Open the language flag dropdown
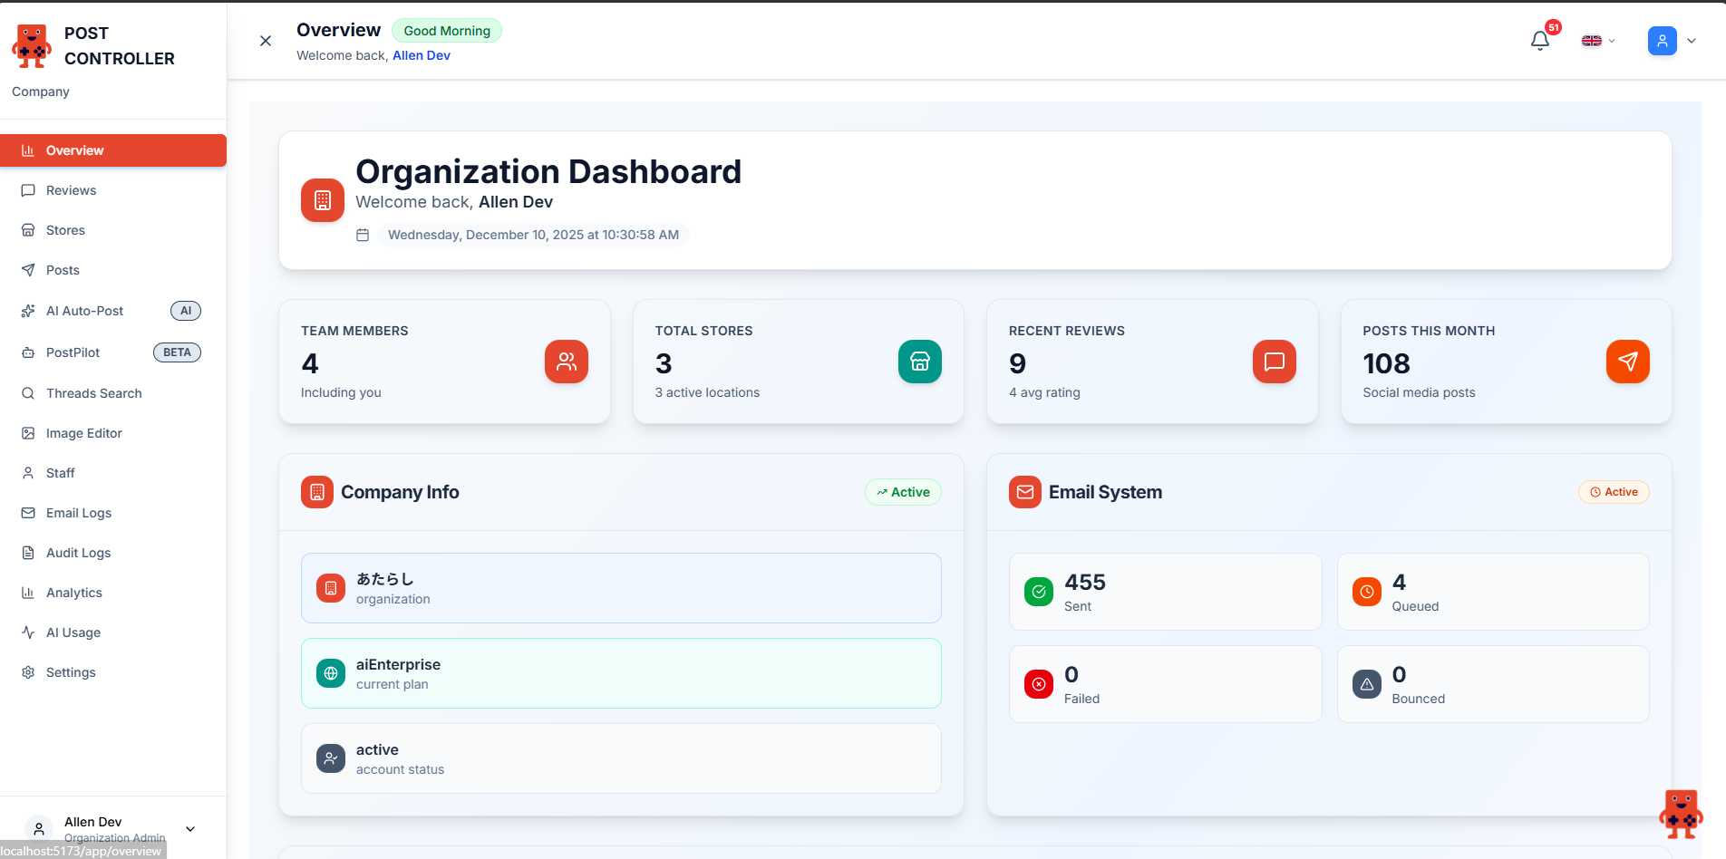The width and height of the screenshot is (1726, 859). click(1597, 41)
